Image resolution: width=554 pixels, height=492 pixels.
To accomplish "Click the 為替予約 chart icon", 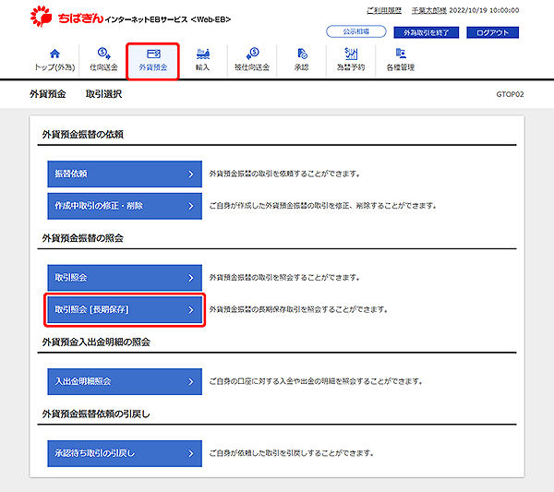I will [x=351, y=54].
